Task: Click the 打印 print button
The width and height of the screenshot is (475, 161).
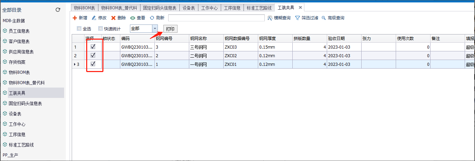Action: tap(170, 29)
